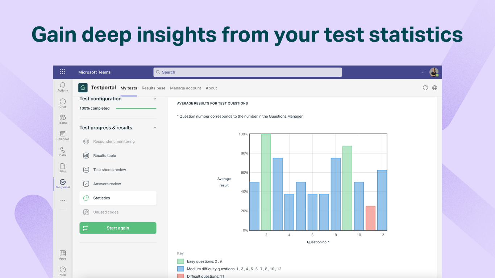Click the 'Question no. *' axis label
The height and width of the screenshot is (278, 495).
click(318, 242)
